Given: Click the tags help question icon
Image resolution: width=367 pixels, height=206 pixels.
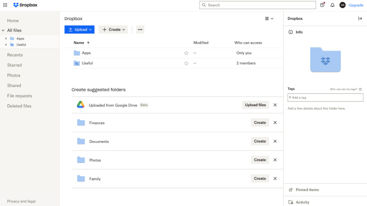Looking at the screenshot, I should (361, 89).
